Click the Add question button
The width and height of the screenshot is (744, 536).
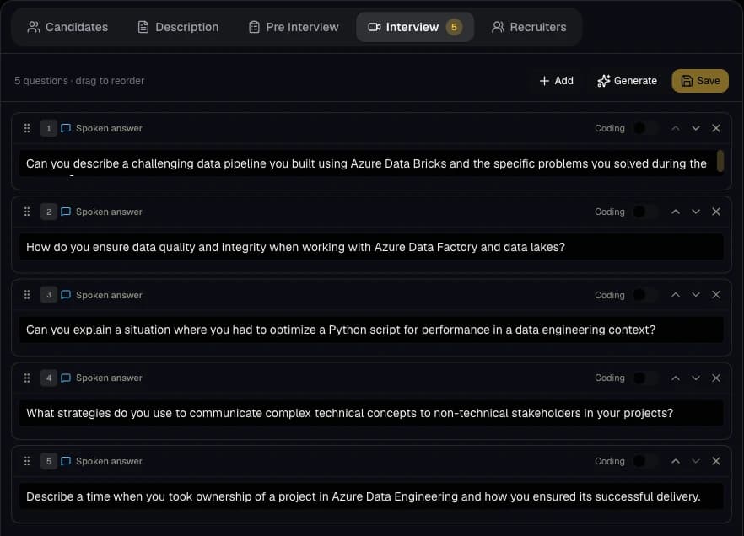557,81
